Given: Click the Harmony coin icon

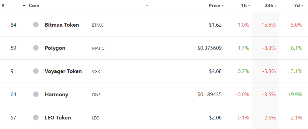Looking at the screenshot, I should pos(36,95).
